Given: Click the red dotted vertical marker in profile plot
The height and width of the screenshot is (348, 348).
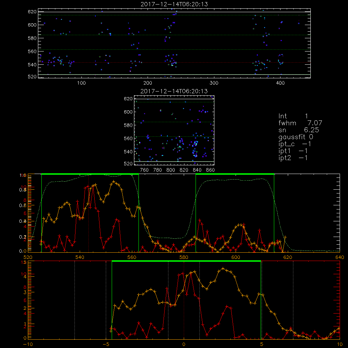Looking at the screenshot, I should pos(88,214).
